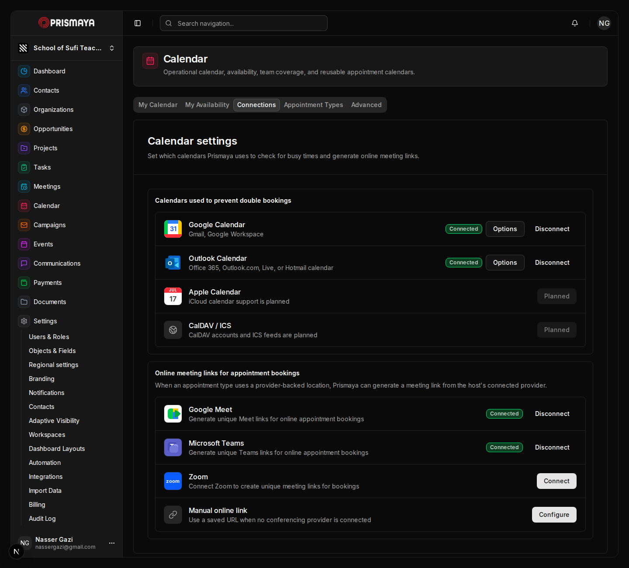Open Dashboard Layouts settings
629x568 pixels.
click(57, 449)
